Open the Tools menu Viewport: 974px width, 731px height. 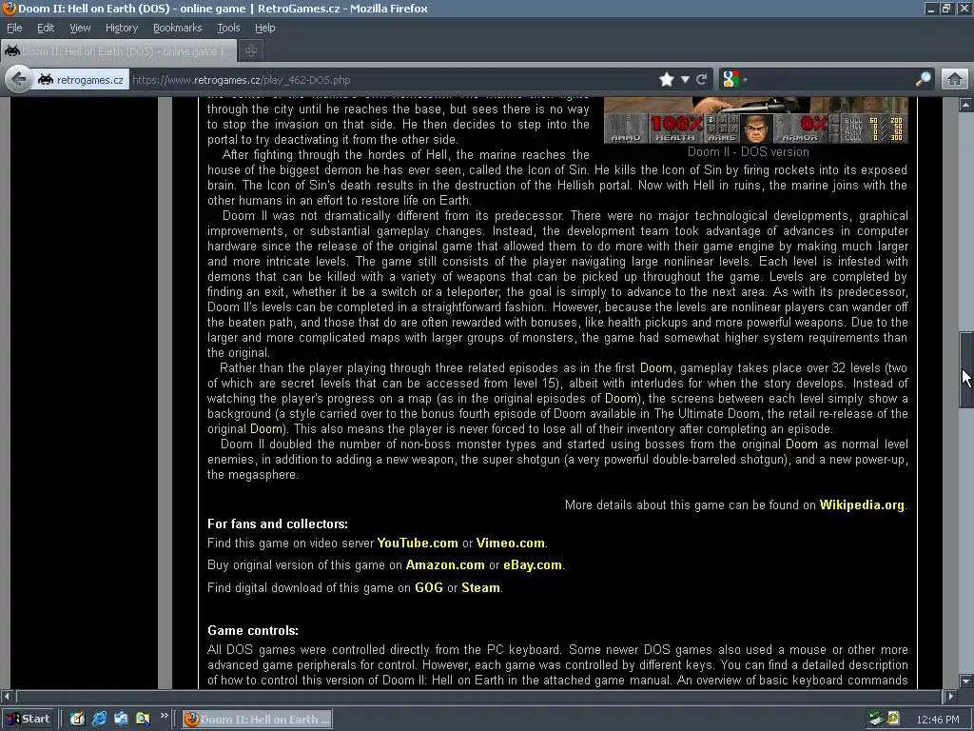coord(228,28)
